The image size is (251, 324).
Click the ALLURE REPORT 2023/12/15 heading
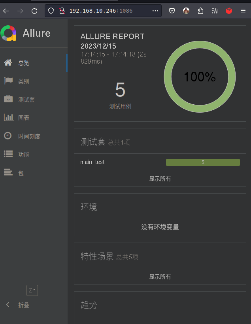(x=113, y=41)
